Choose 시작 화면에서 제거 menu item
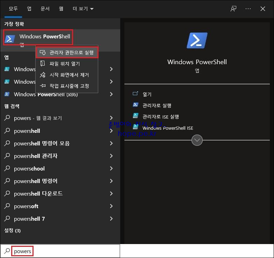The height and width of the screenshot is (258, 274). (67, 75)
